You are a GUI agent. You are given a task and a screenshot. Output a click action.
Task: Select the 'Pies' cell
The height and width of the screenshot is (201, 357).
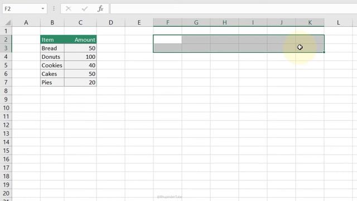(x=52, y=82)
